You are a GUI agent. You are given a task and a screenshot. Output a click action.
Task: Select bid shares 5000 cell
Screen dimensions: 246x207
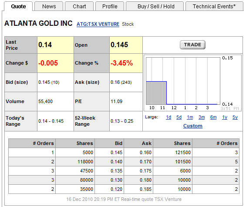click(75, 152)
